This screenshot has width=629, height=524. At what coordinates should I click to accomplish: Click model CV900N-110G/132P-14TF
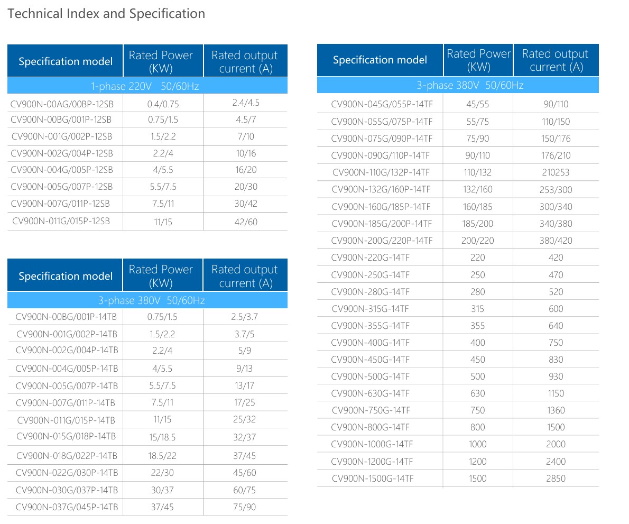pos(381,172)
